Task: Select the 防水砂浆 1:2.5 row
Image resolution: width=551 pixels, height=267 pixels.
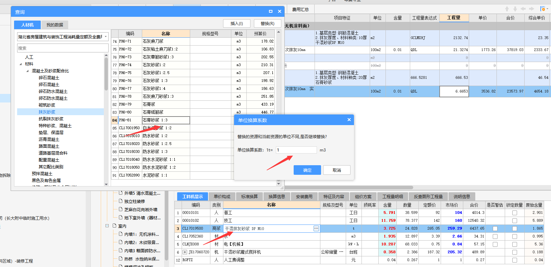Action: (194, 144)
